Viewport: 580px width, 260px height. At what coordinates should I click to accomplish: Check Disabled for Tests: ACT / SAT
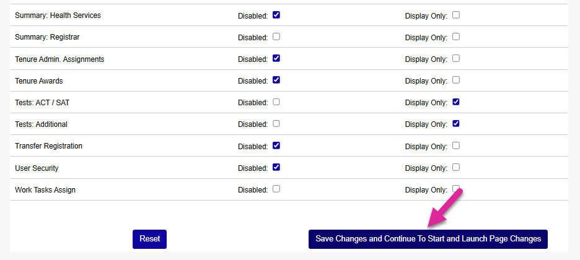coord(276,102)
